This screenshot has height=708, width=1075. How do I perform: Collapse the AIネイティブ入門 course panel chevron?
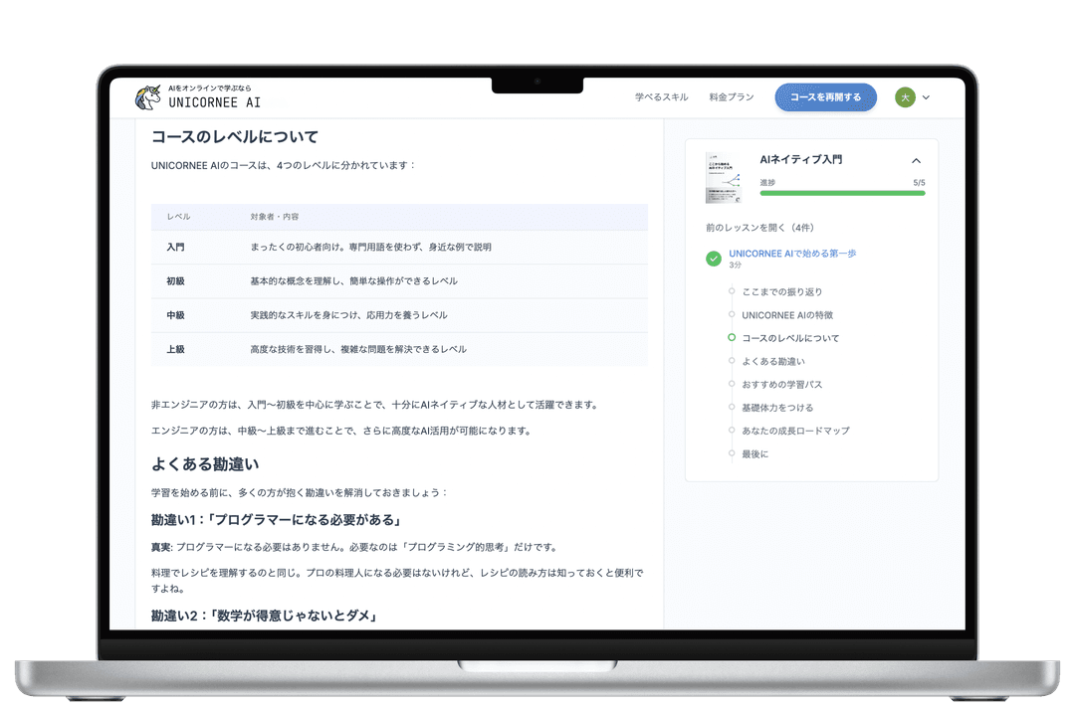[x=916, y=161]
